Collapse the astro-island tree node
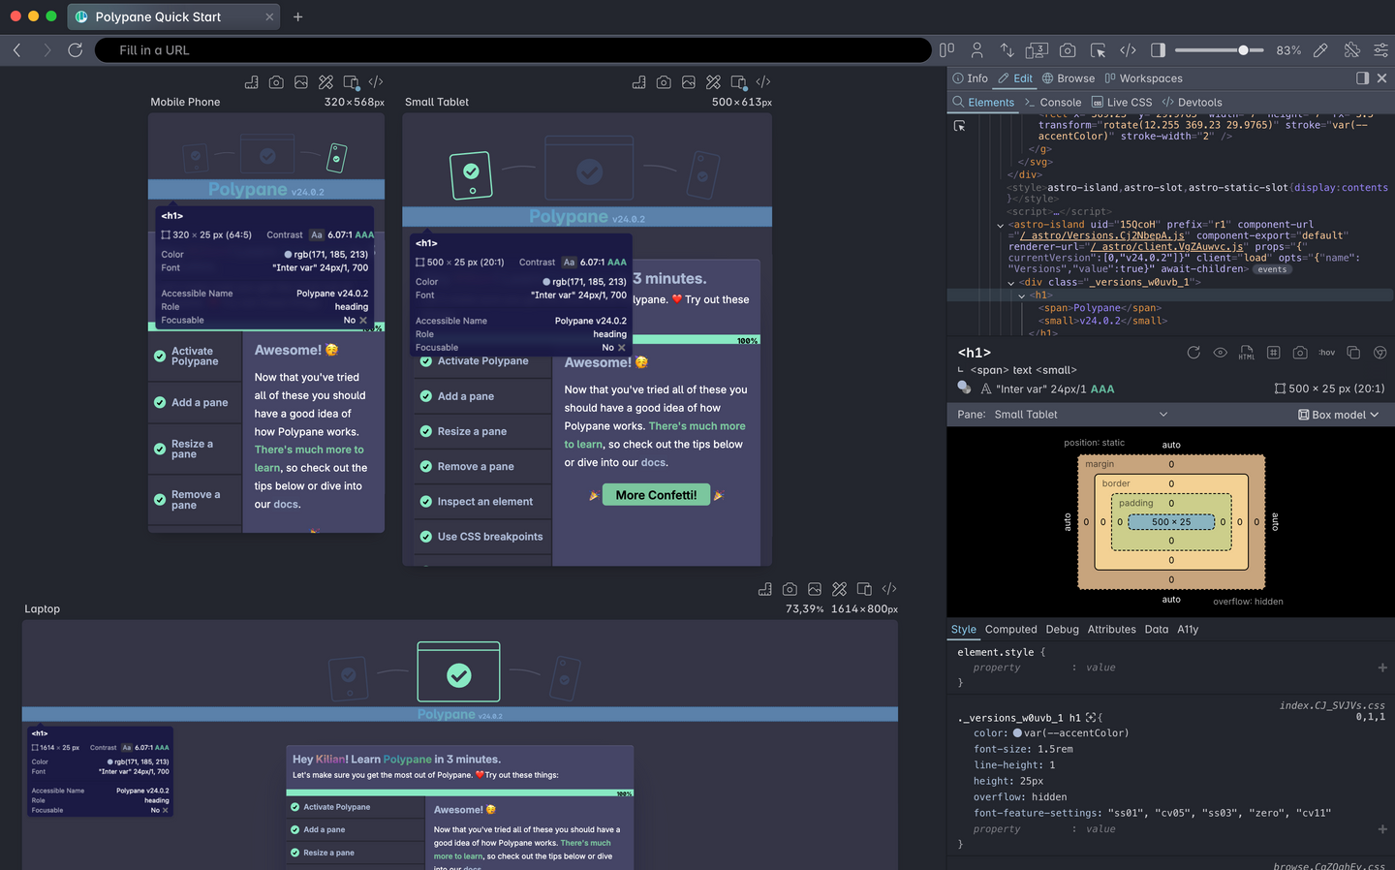 point(1000,225)
